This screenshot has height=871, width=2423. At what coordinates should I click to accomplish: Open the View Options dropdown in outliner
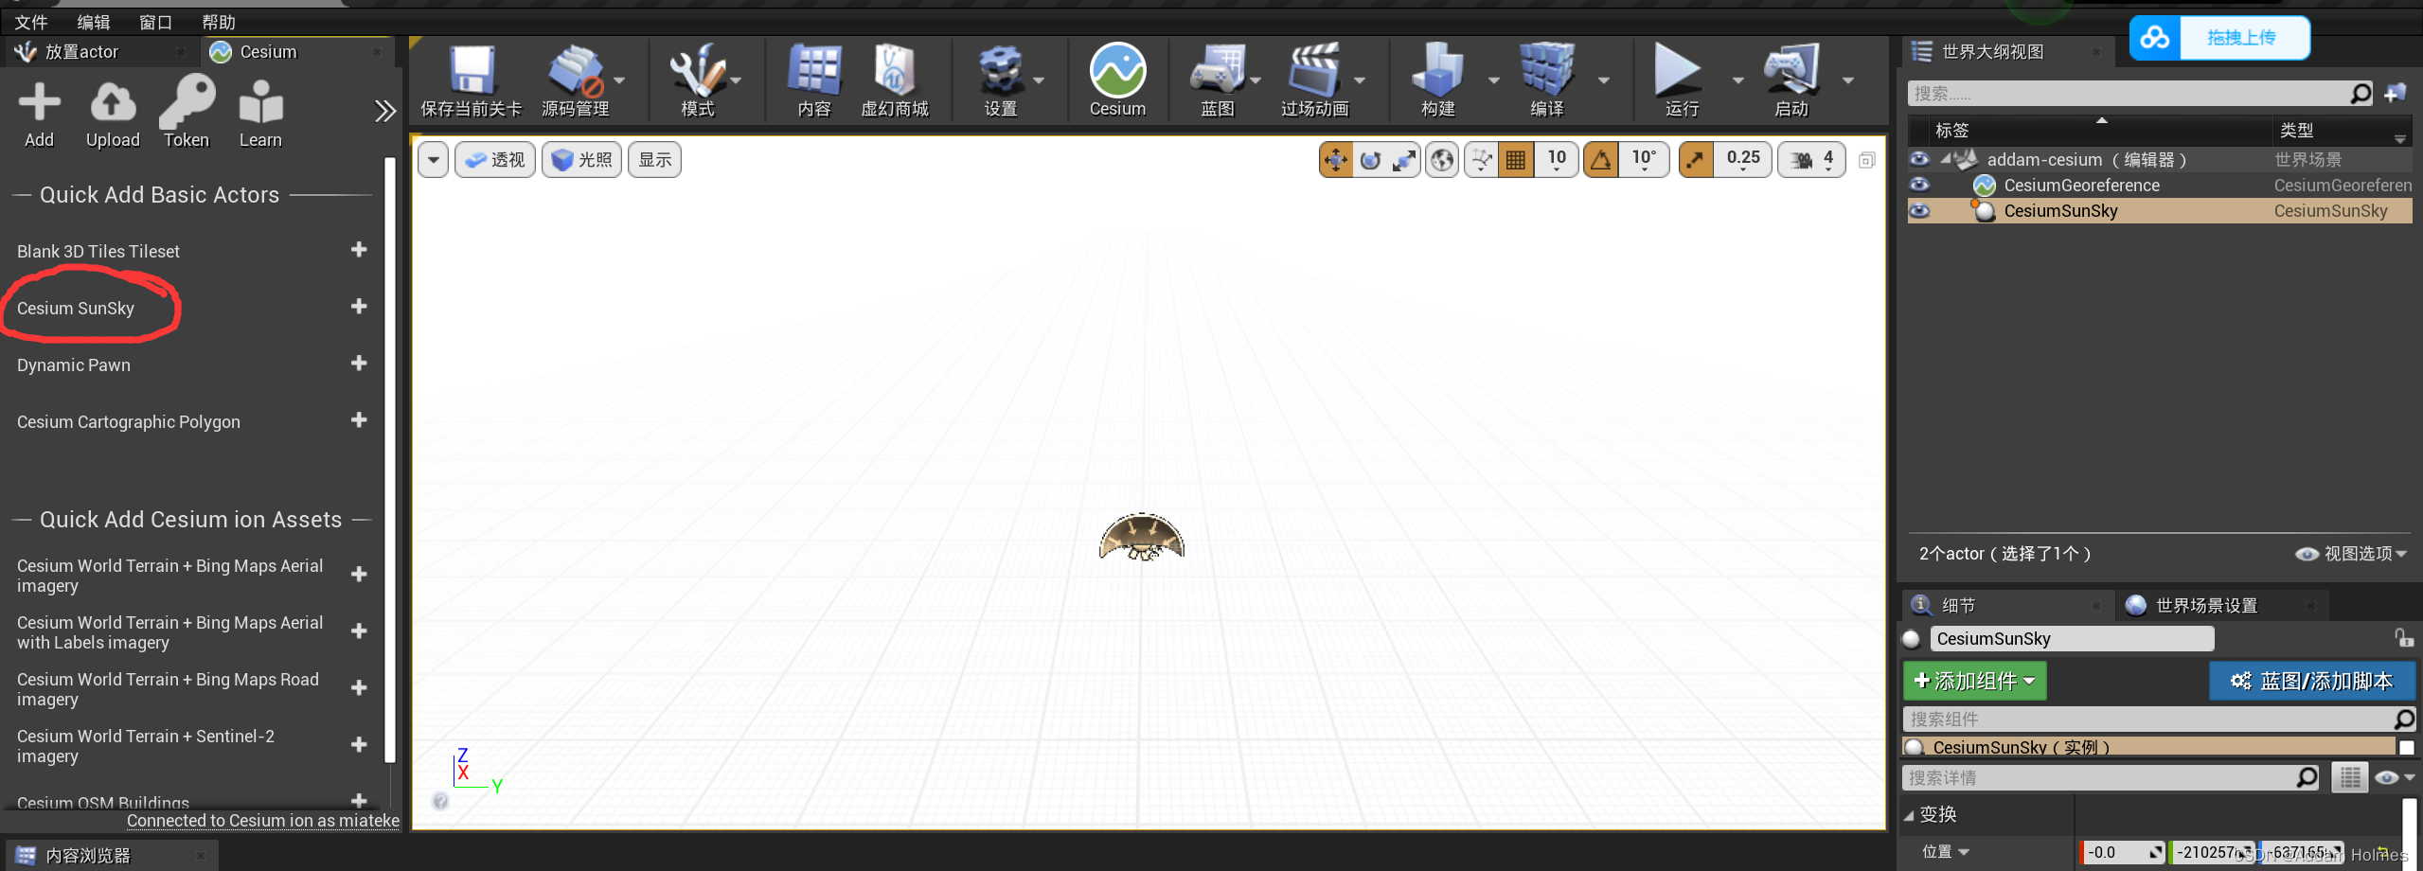(2351, 554)
